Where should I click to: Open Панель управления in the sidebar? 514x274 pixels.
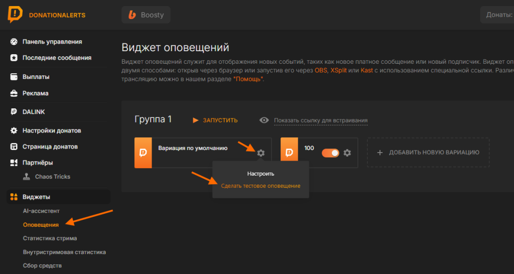point(52,42)
